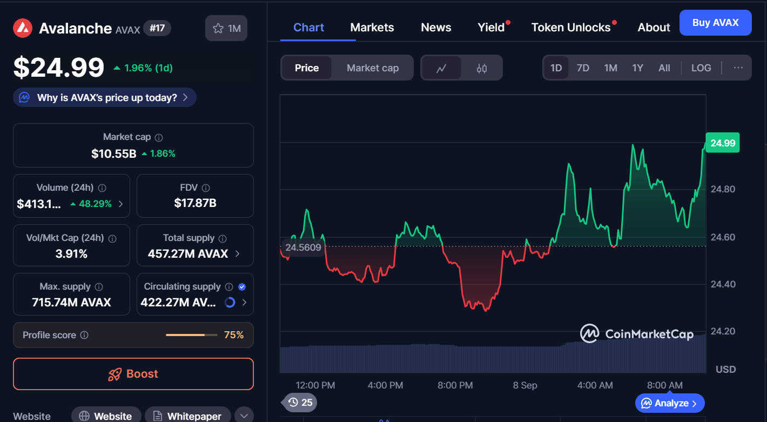Open Vol/Mkt Cap (24h) info icon
This screenshot has height=422, width=767.
(x=113, y=238)
